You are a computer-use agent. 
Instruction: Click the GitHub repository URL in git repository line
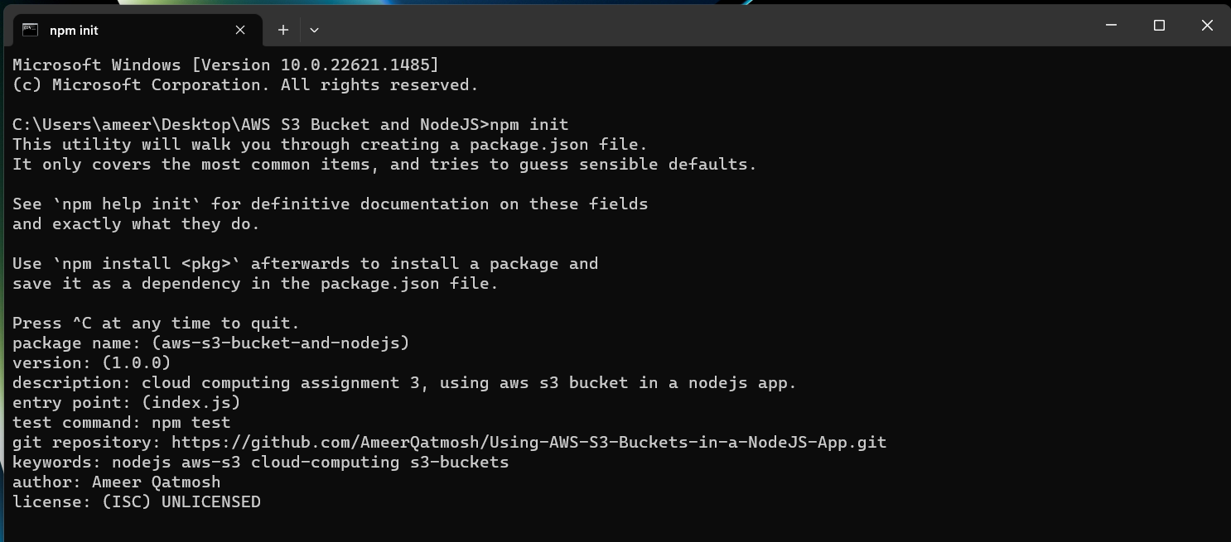529,442
